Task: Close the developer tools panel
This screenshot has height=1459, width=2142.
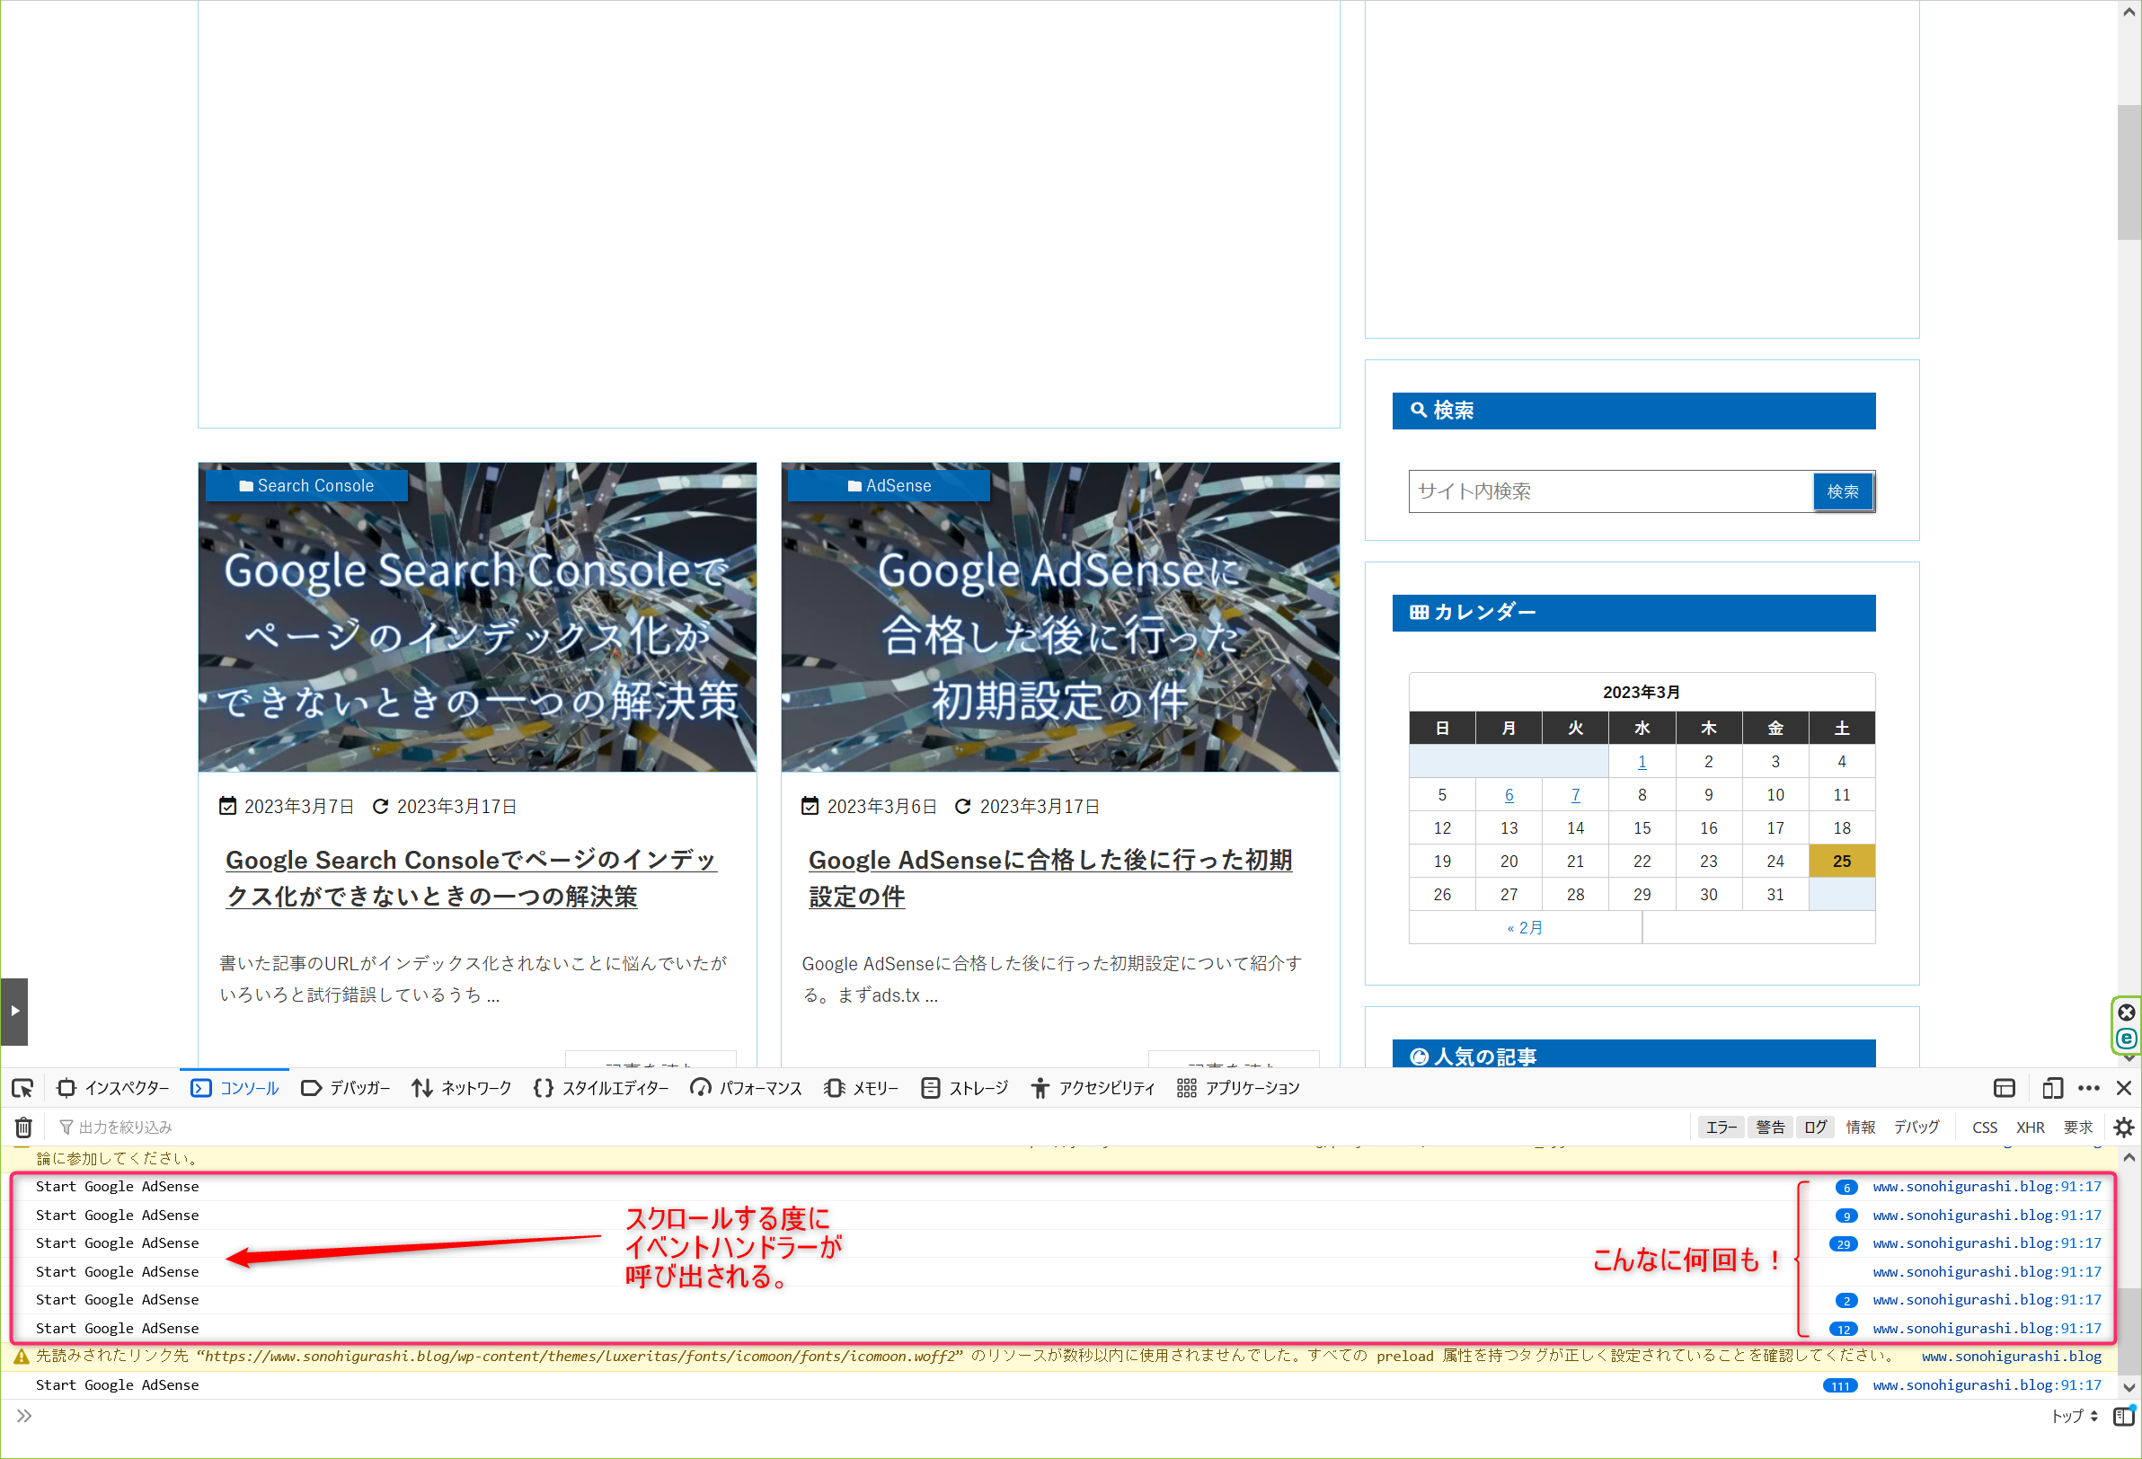Action: pyautogui.click(x=2123, y=1089)
